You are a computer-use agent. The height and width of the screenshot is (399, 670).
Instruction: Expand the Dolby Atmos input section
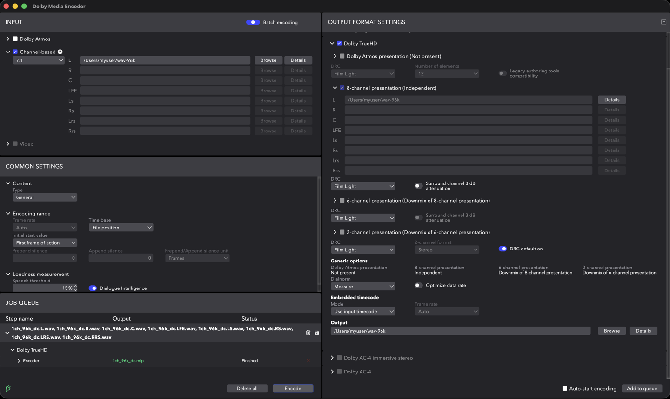[x=8, y=39]
